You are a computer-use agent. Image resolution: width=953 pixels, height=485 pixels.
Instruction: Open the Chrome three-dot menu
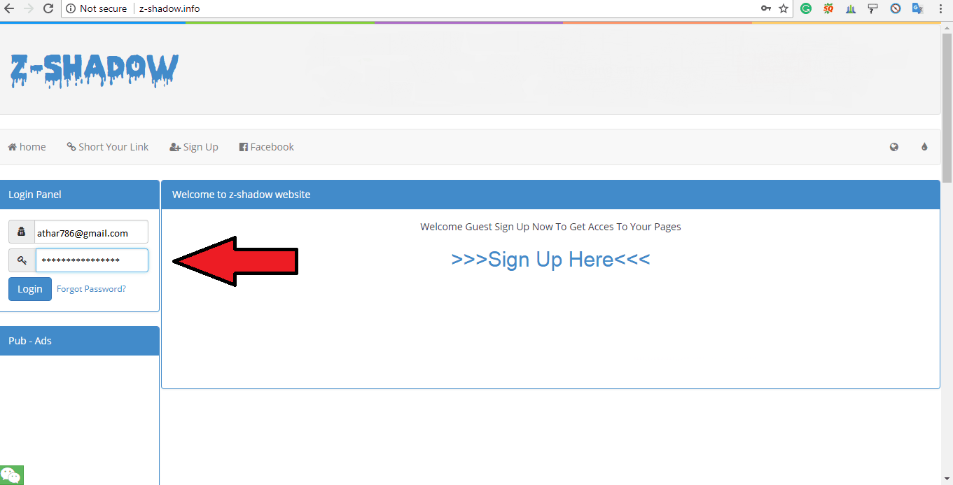coord(940,8)
